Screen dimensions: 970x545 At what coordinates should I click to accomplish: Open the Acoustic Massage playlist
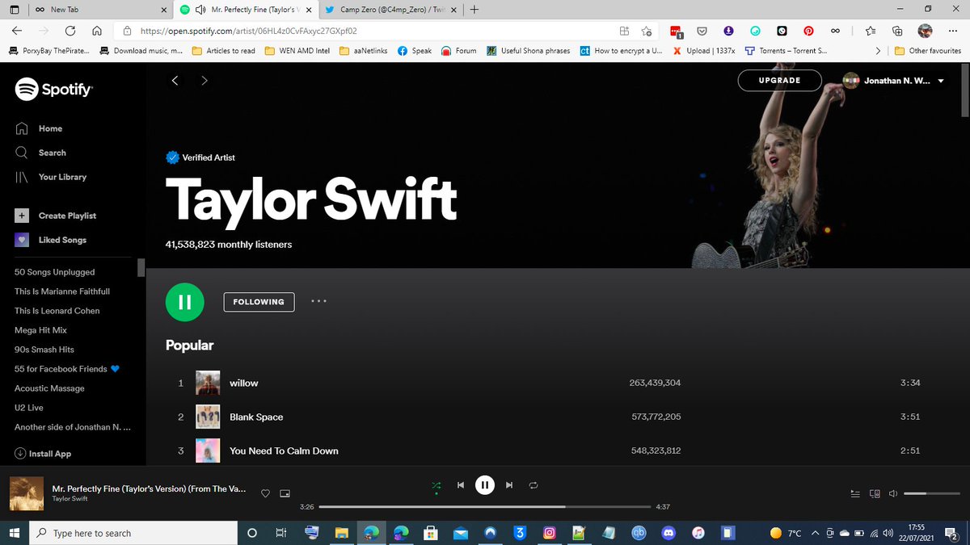[49, 388]
